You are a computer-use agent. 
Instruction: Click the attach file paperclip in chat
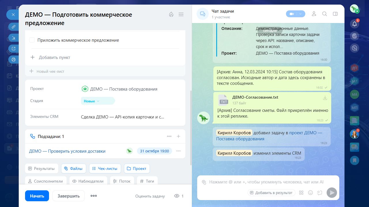click(x=204, y=182)
